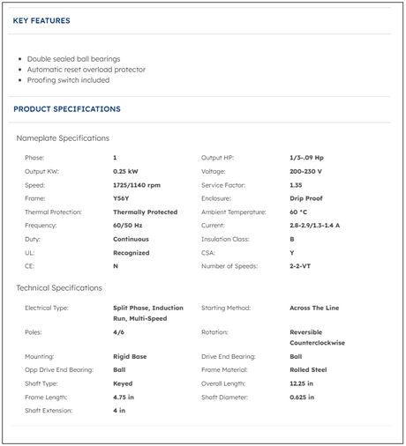This screenshot has width=406, height=446.
Task: Click the Starting Method value Across The Line
Action: 314,308
